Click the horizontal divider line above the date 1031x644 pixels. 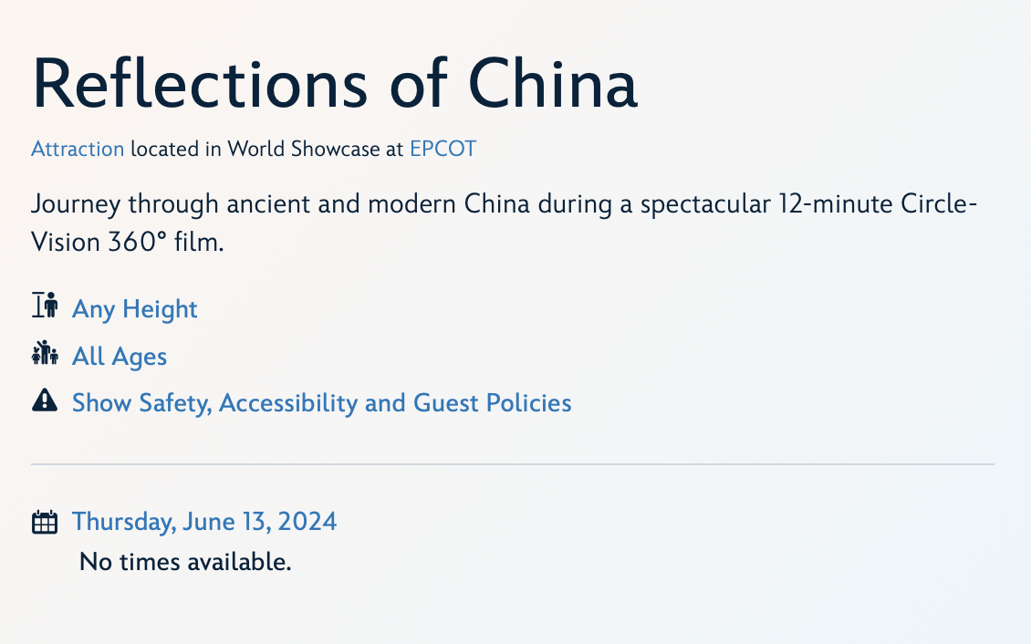click(x=513, y=464)
